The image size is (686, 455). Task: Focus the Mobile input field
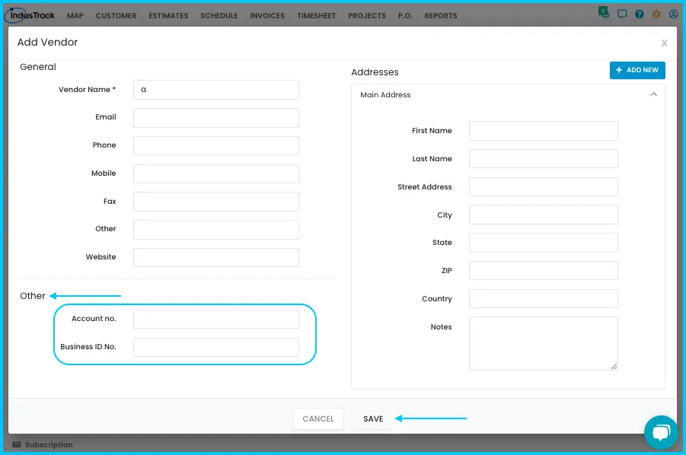216,173
